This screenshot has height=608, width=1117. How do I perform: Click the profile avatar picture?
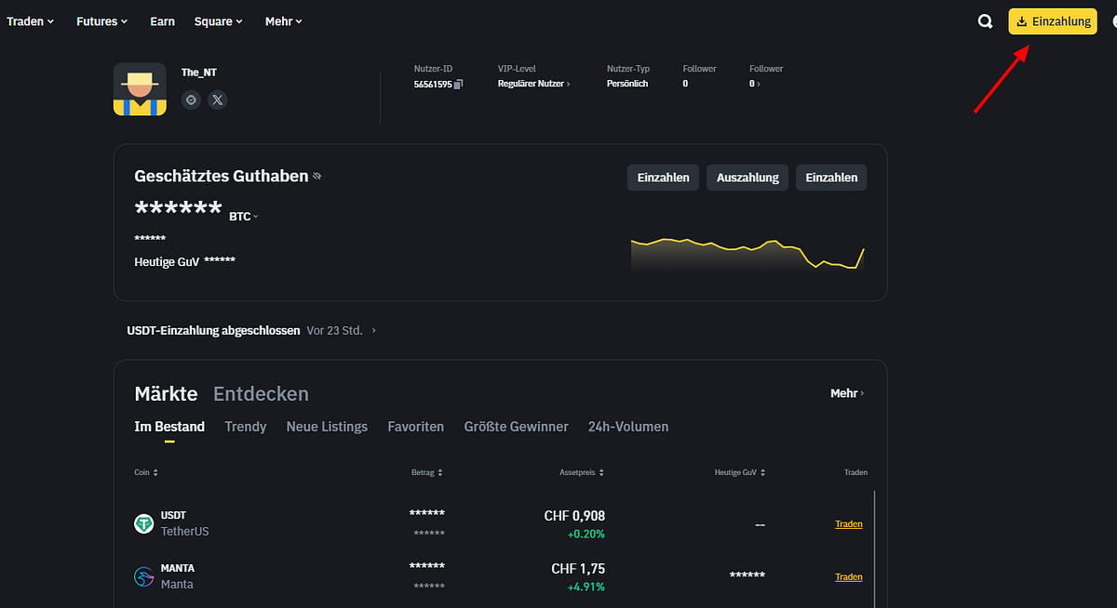[x=140, y=89]
